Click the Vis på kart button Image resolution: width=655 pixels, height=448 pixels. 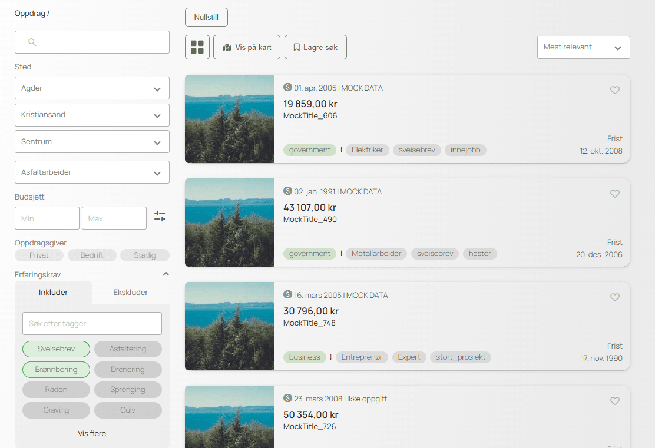pos(247,47)
